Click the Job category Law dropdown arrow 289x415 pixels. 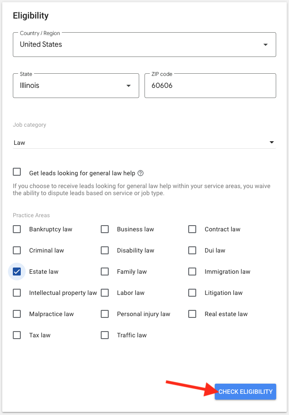point(271,143)
